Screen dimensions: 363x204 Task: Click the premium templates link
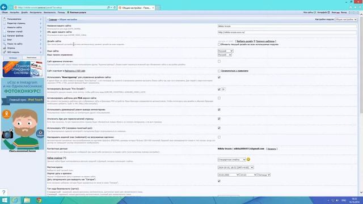(265, 41)
